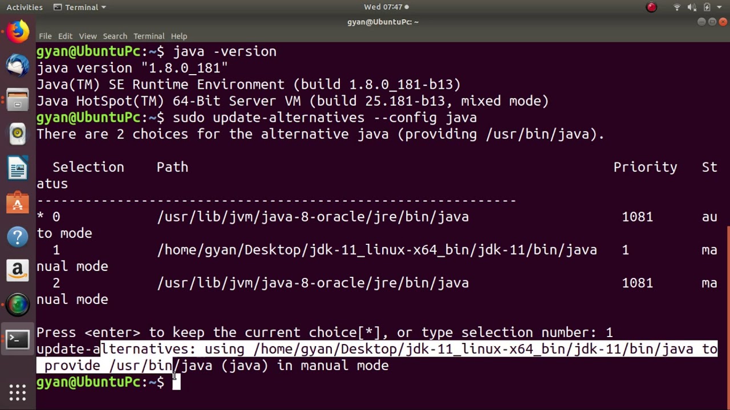Click 'Java(TM) SE Runtime Environment' line
Image resolution: width=730 pixels, height=410 pixels.
pyautogui.click(x=249, y=84)
